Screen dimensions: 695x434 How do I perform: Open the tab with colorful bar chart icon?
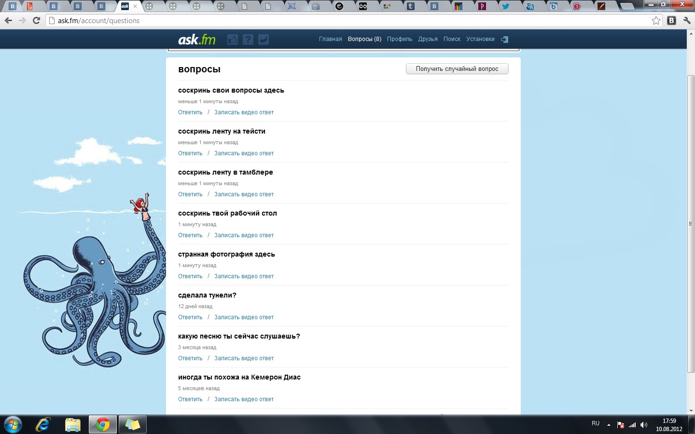click(x=458, y=6)
